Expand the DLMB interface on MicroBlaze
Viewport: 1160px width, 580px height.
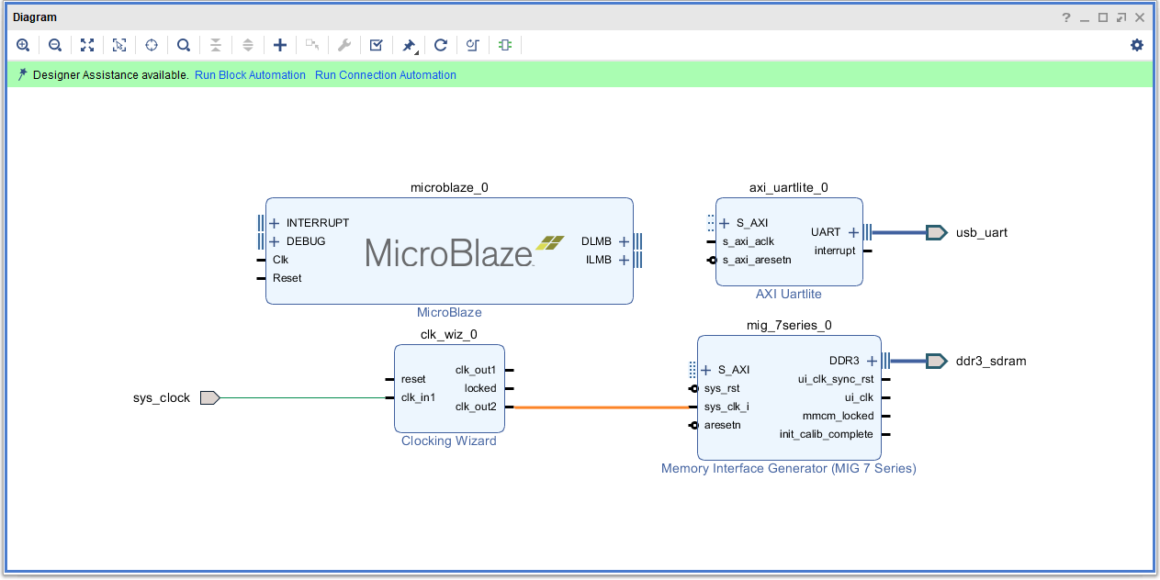pyautogui.click(x=625, y=241)
